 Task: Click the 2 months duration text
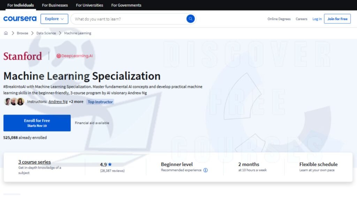pyautogui.click(x=249, y=164)
